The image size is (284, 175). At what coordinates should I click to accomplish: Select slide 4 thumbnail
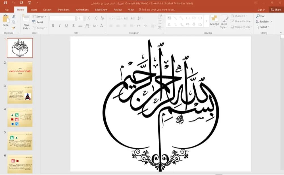[x=20, y=118]
